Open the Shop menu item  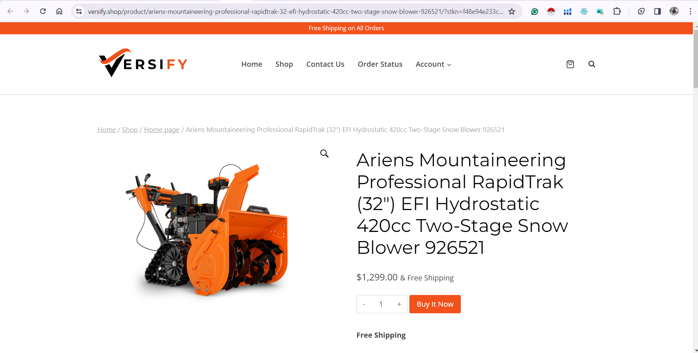coord(284,64)
